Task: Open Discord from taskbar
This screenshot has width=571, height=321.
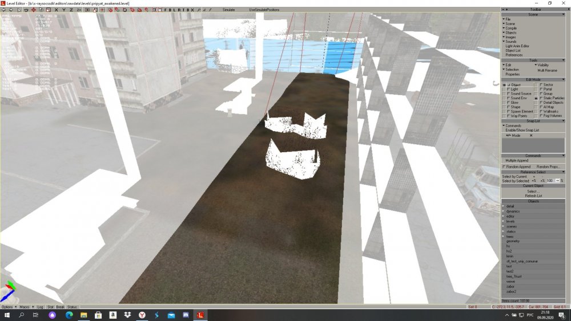Action: pos(186,315)
